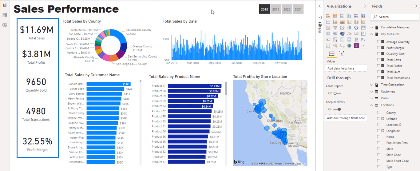Turn off the Keep all filters toggle
Screen dimensions: 420x171
pos(337,109)
